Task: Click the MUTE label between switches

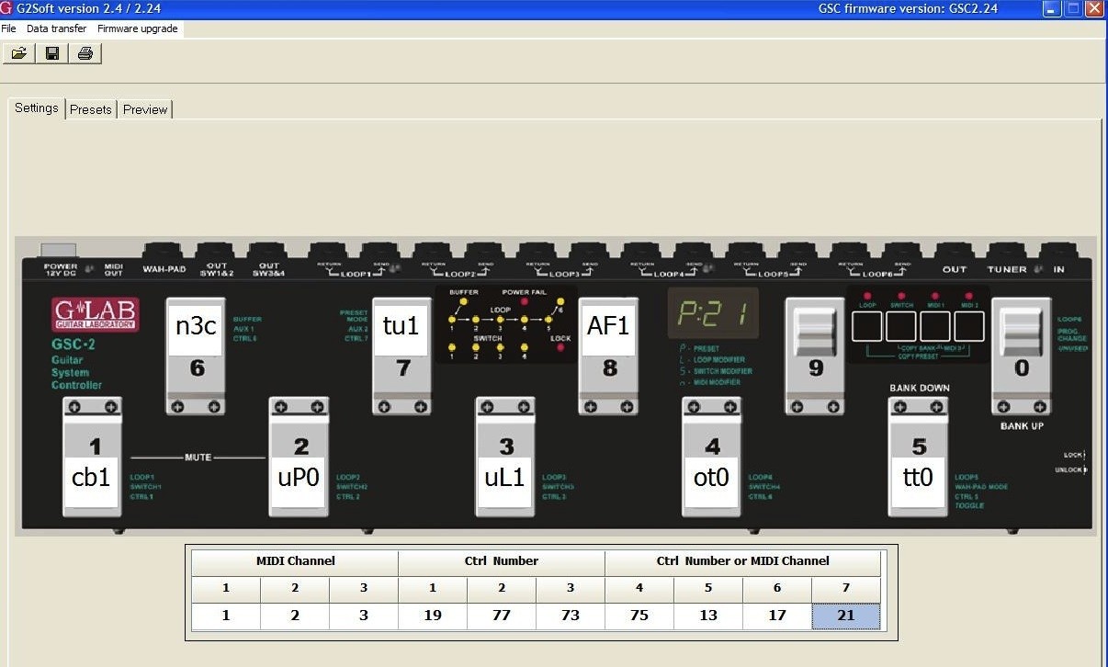Action: click(x=198, y=457)
